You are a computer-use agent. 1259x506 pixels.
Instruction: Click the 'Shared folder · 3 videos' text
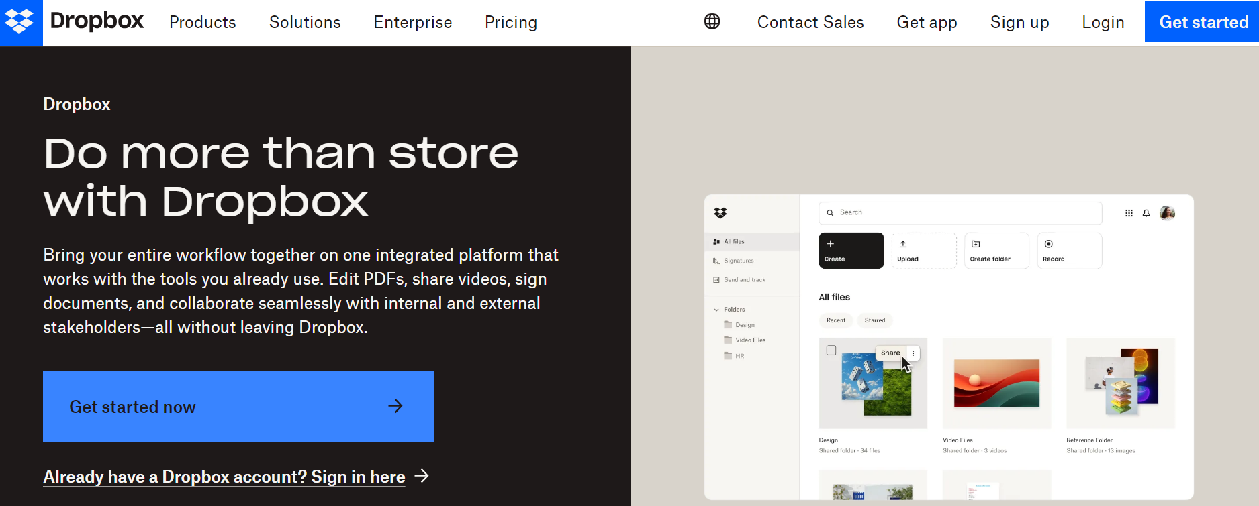[x=974, y=451]
